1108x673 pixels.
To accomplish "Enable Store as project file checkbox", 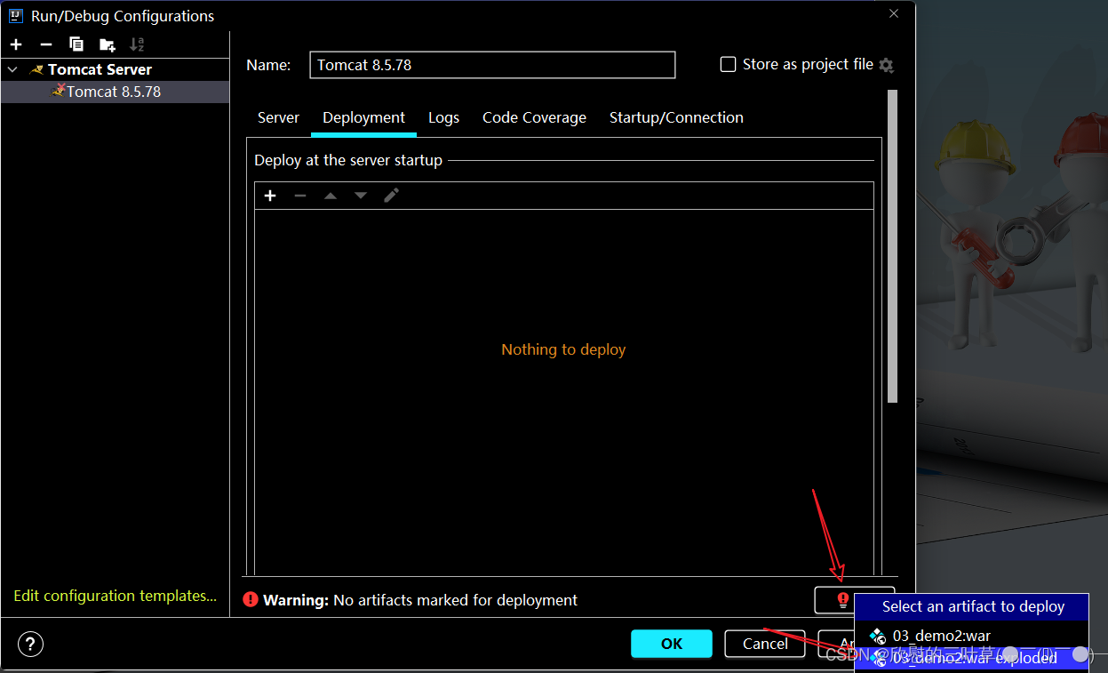I will click(x=728, y=64).
